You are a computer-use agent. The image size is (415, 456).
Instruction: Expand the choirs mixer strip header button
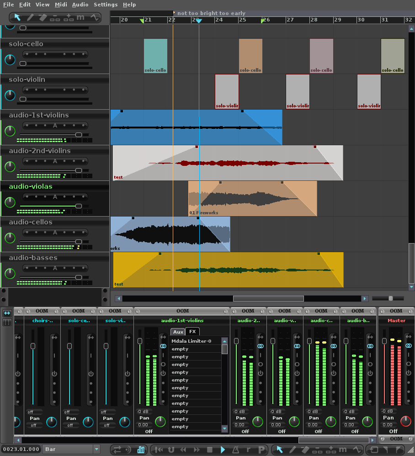point(42,311)
